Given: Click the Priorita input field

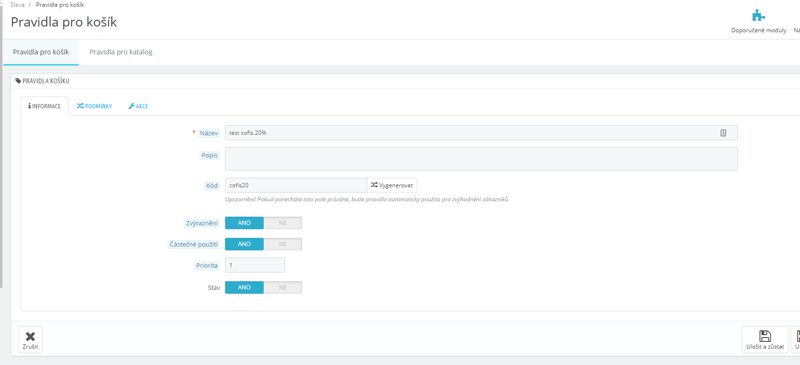Looking at the screenshot, I should [x=254, y=265].
